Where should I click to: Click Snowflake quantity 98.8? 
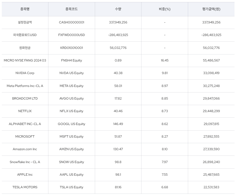point(118,162)
